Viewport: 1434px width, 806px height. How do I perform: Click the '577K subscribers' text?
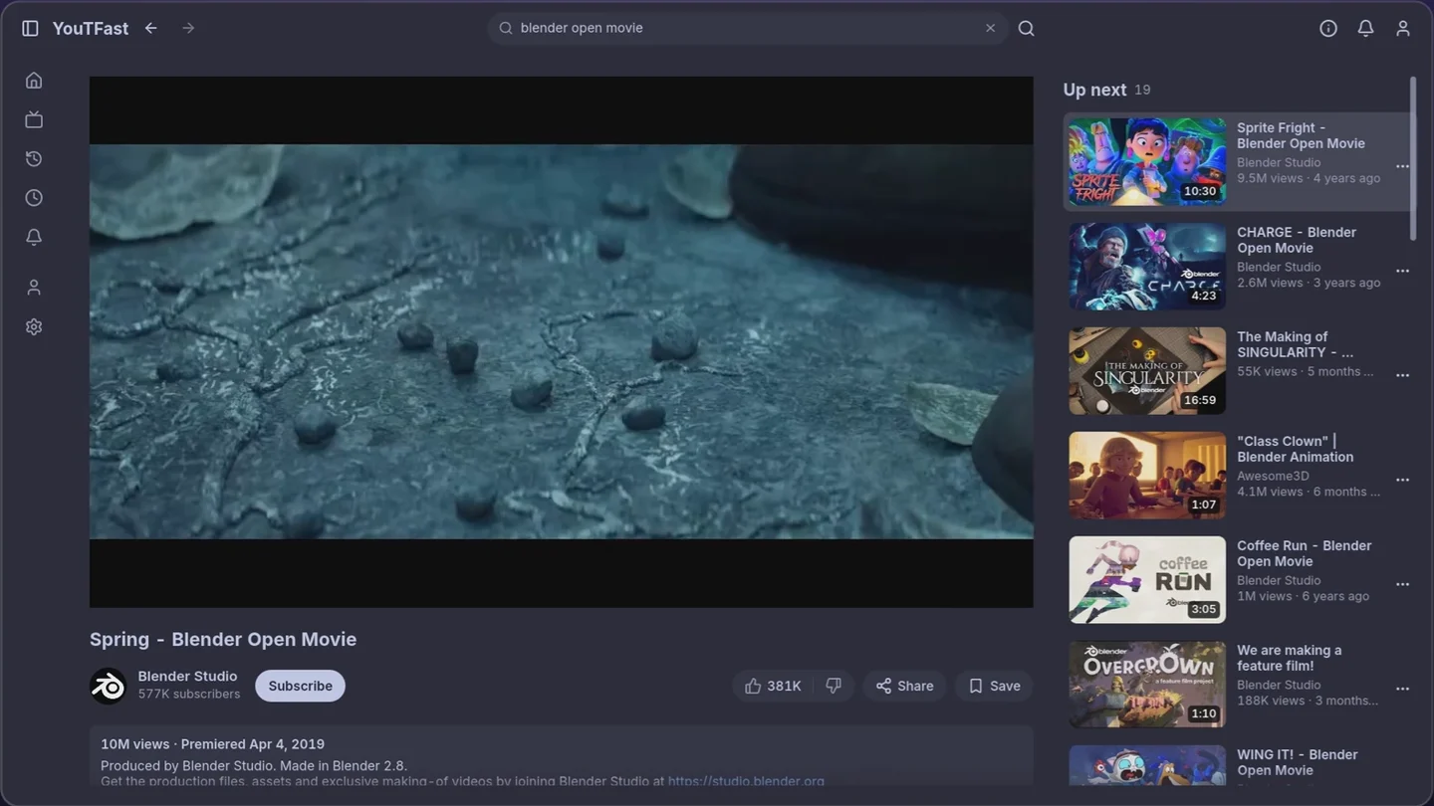[189, 695]
